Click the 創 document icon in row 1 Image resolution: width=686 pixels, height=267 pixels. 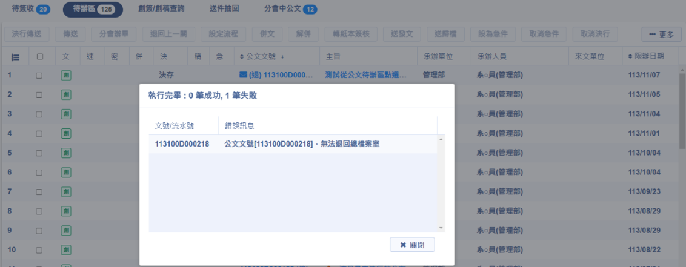[66, 76]
